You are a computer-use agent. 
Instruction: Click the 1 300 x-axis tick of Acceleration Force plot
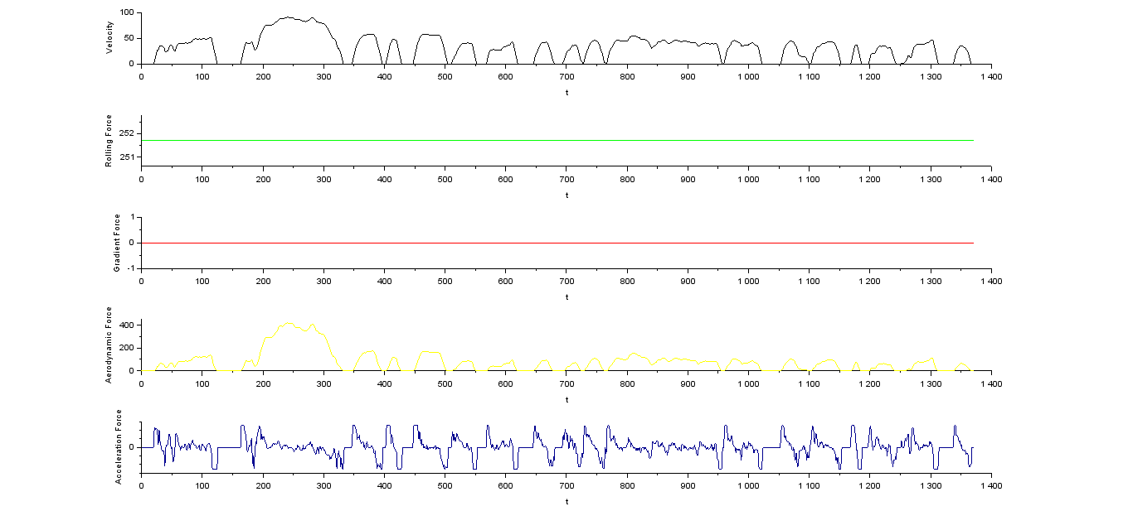931,485
